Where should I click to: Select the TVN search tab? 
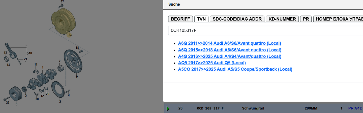201,19
